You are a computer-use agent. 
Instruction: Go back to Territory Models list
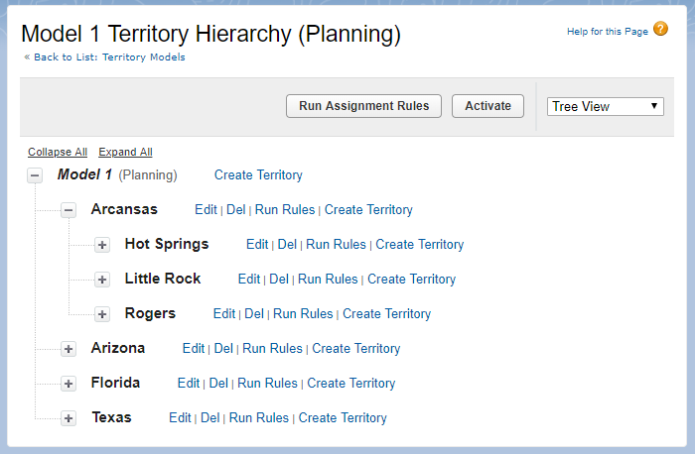point(104,57)
